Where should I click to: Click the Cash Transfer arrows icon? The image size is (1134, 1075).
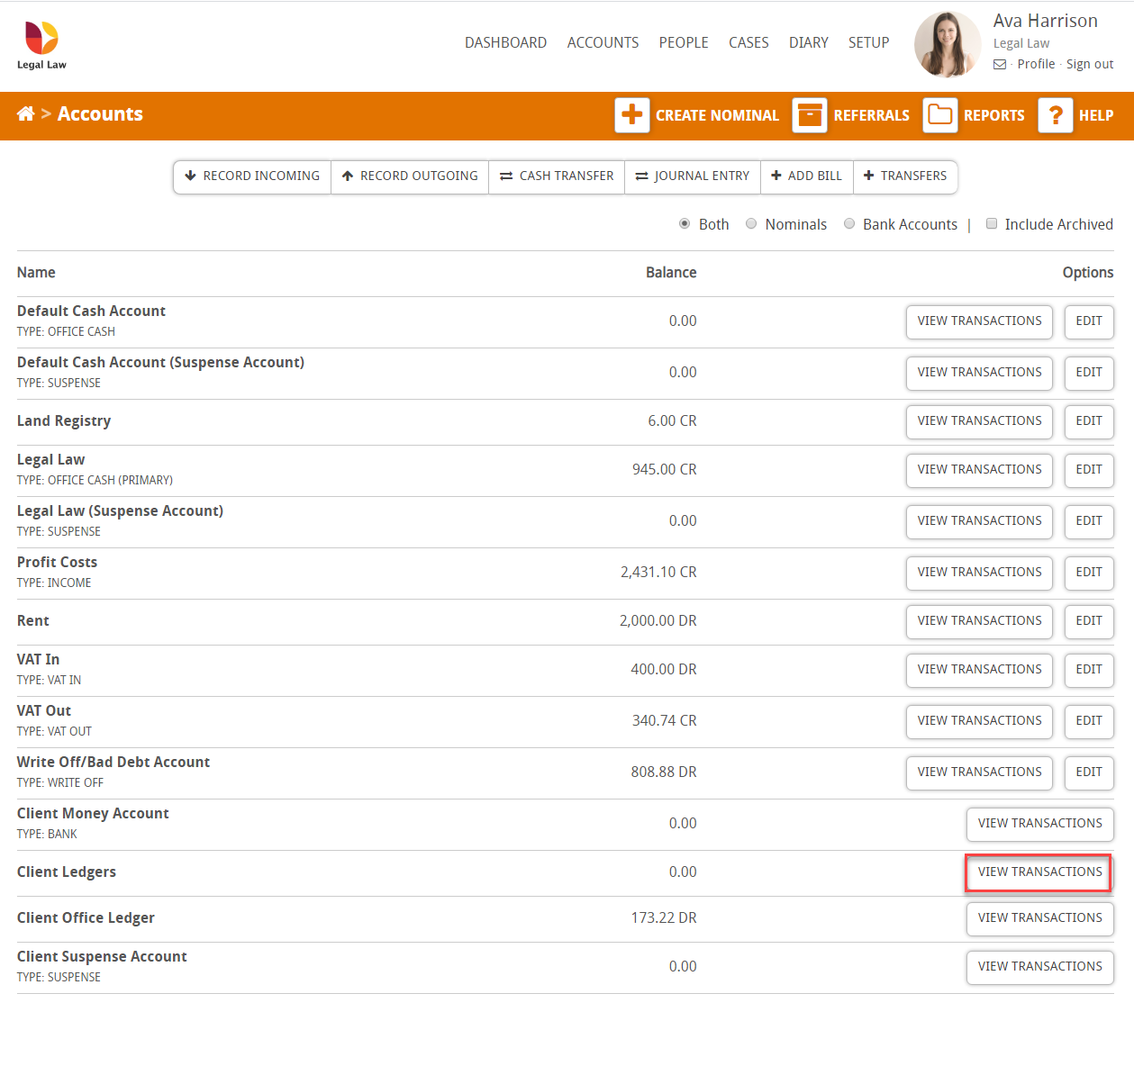pyautogui.click(x=506, y=176)
